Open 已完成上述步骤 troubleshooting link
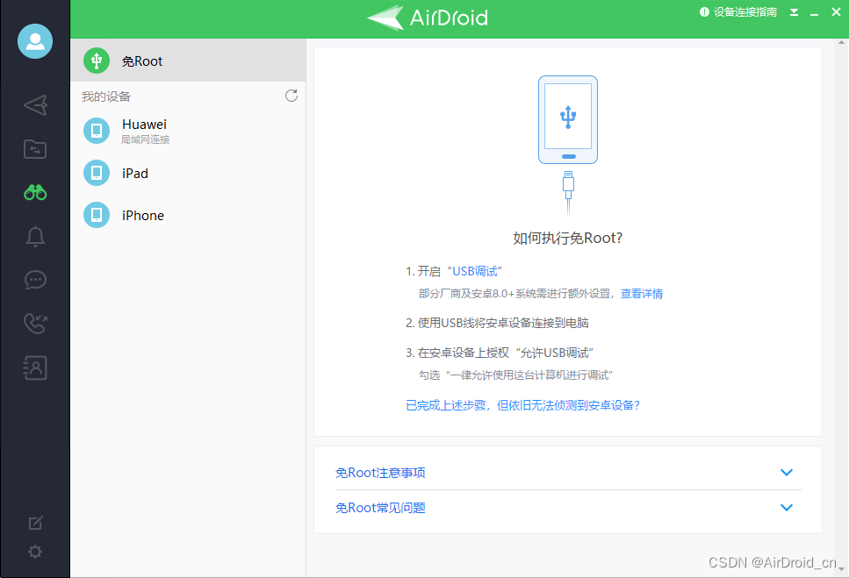Viewport: 849px width, 578px height. coord(523,405)
